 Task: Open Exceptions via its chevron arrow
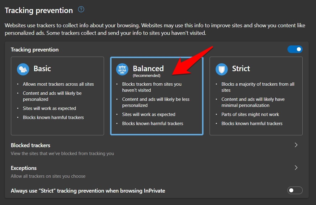pyautogui.click(x=296, y=168)
